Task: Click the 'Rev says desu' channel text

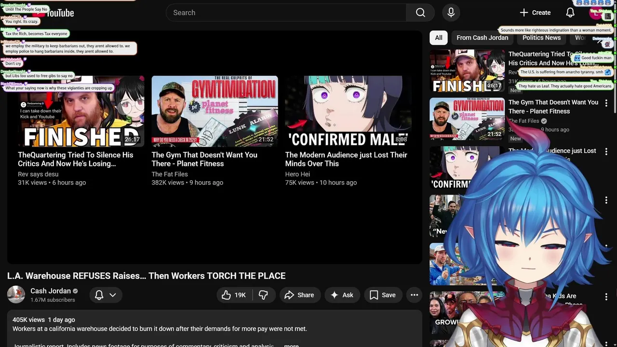Action: point(38,174)
